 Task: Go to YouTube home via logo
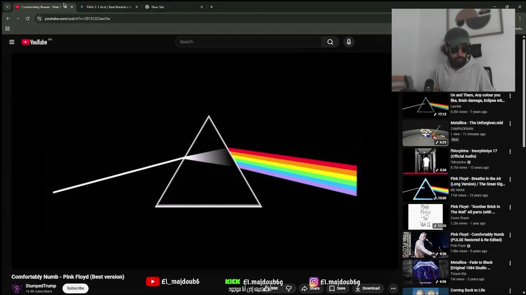point(35,42)
